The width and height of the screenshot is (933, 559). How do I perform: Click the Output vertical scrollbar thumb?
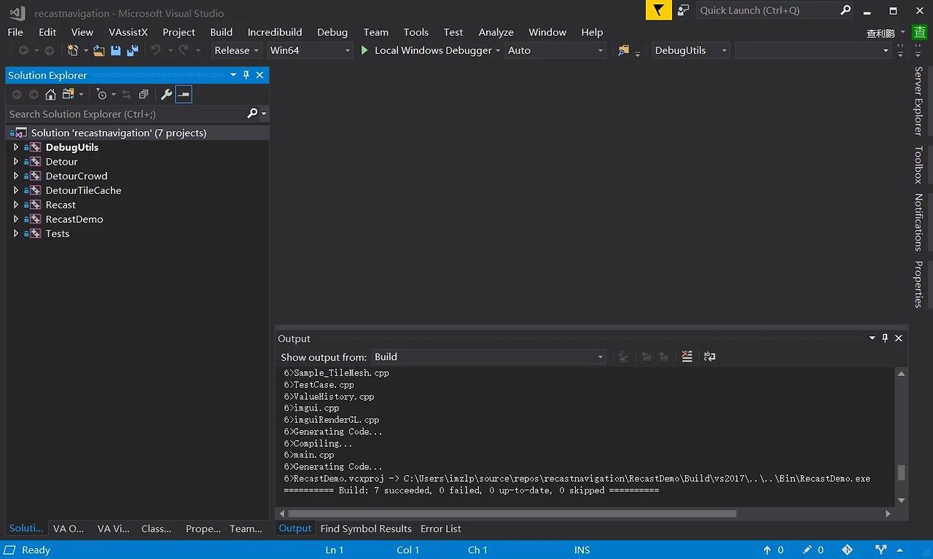(x=902, y=473)
